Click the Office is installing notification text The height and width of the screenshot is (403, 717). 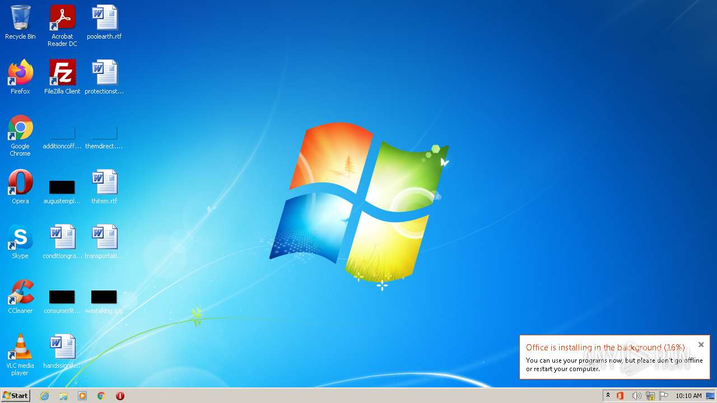[605, 348]
